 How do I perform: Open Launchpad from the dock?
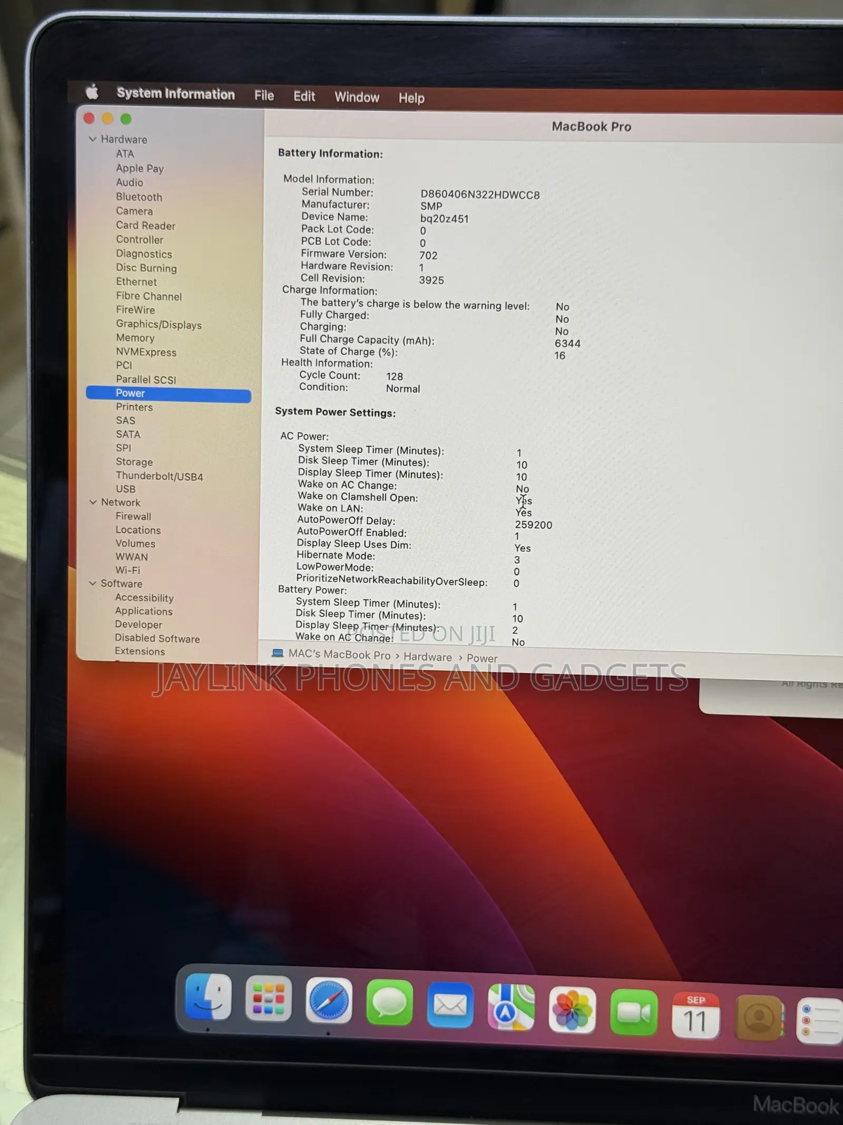269,999
